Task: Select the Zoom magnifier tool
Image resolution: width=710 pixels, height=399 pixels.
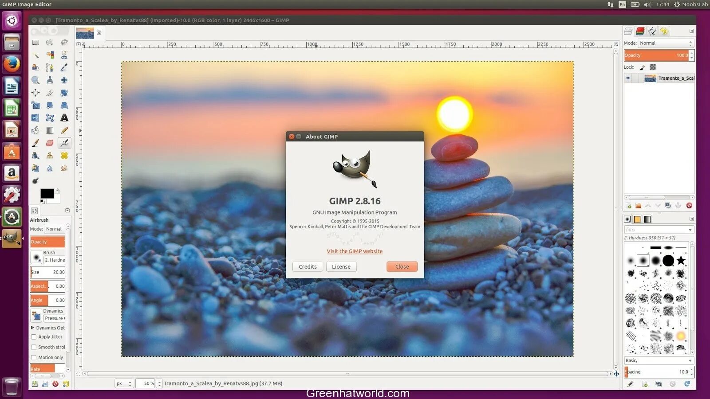Action: click(x=35, y=80)
